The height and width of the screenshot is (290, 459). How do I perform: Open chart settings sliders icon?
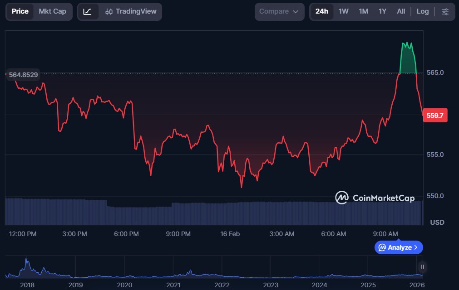445,12
